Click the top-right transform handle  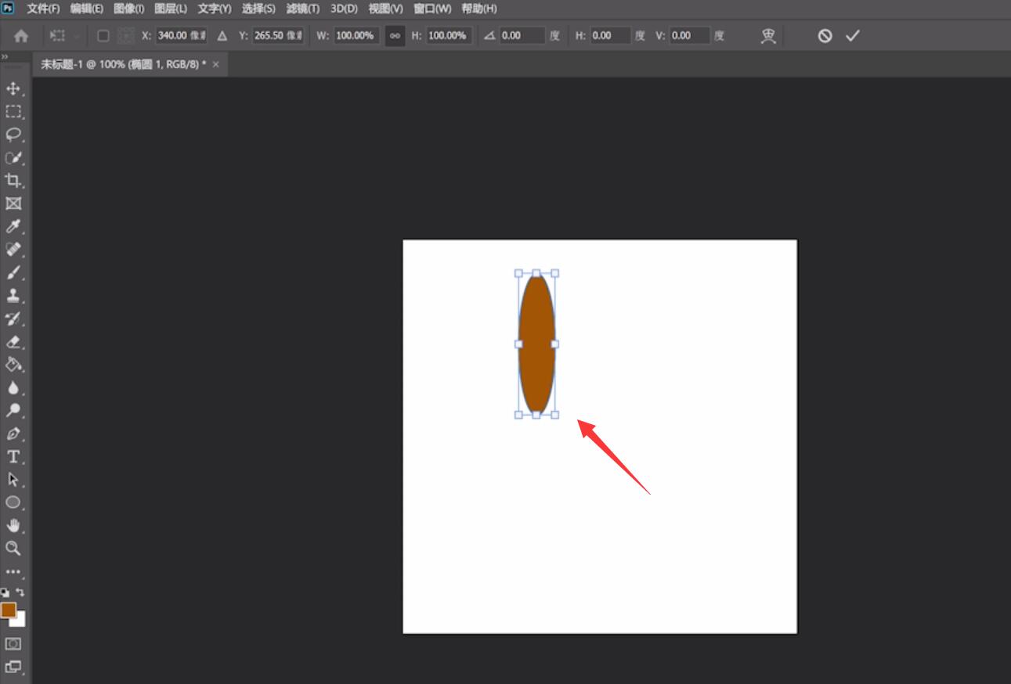[554, 273]
